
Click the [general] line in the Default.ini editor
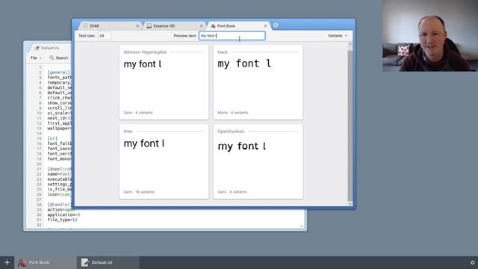(x=59, y=72)
